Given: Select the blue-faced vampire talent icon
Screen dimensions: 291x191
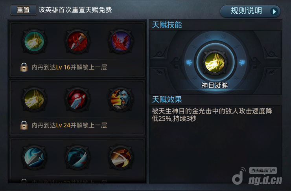Looking at the screenshot, I should [121, 99].
